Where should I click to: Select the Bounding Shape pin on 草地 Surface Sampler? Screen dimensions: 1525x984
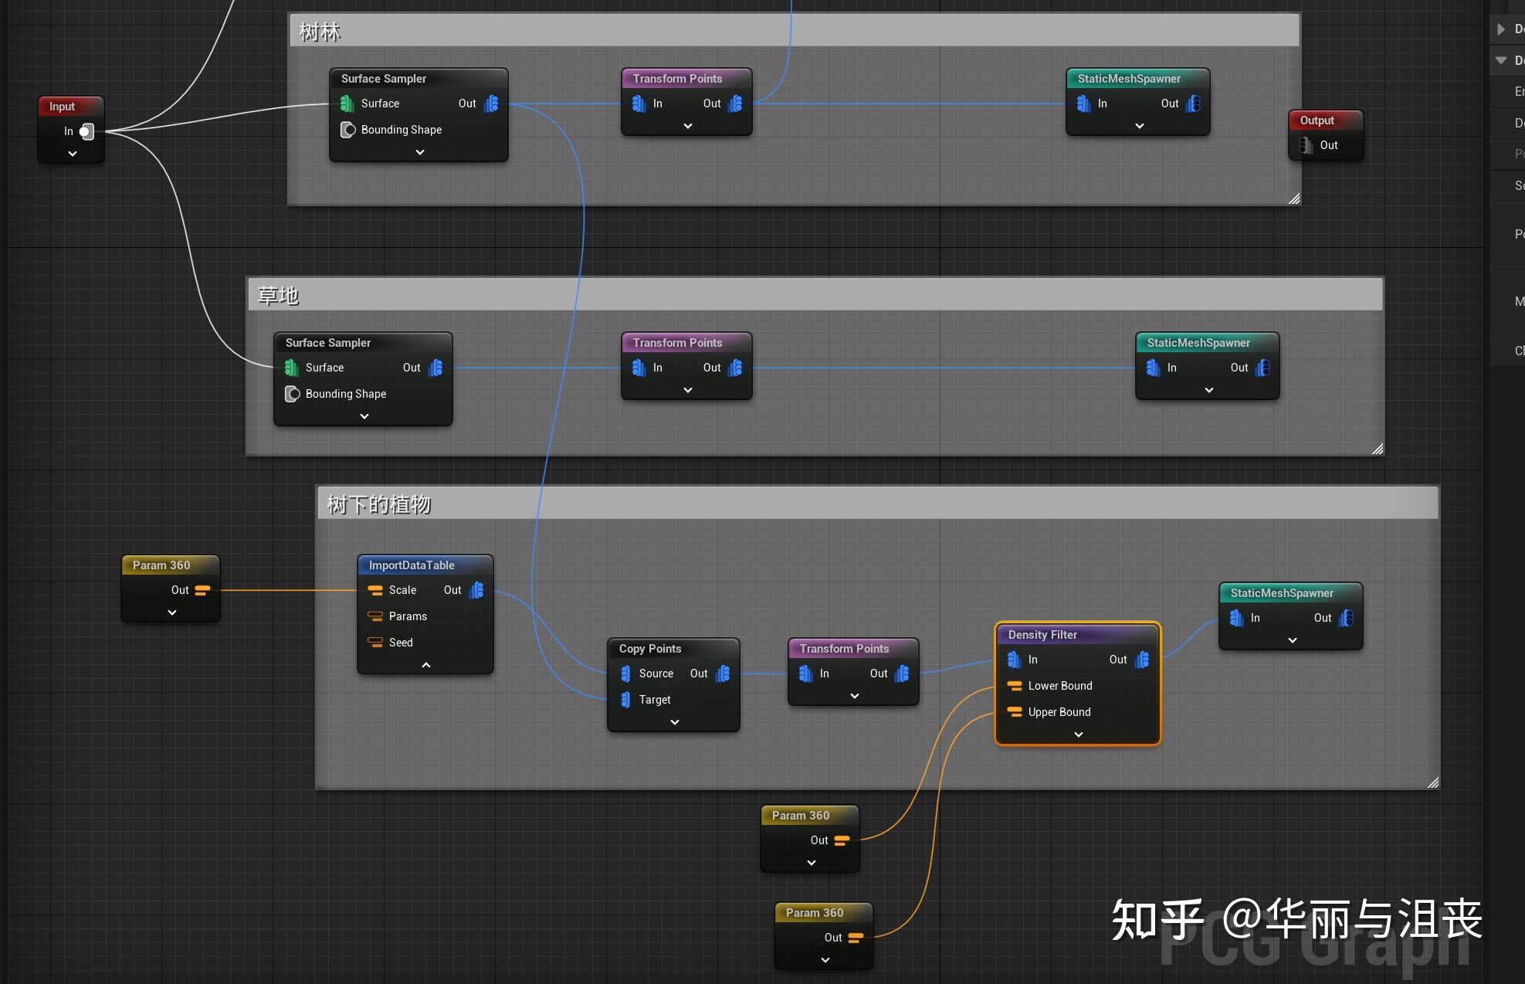pyautogui.click(x=292, y=394)
